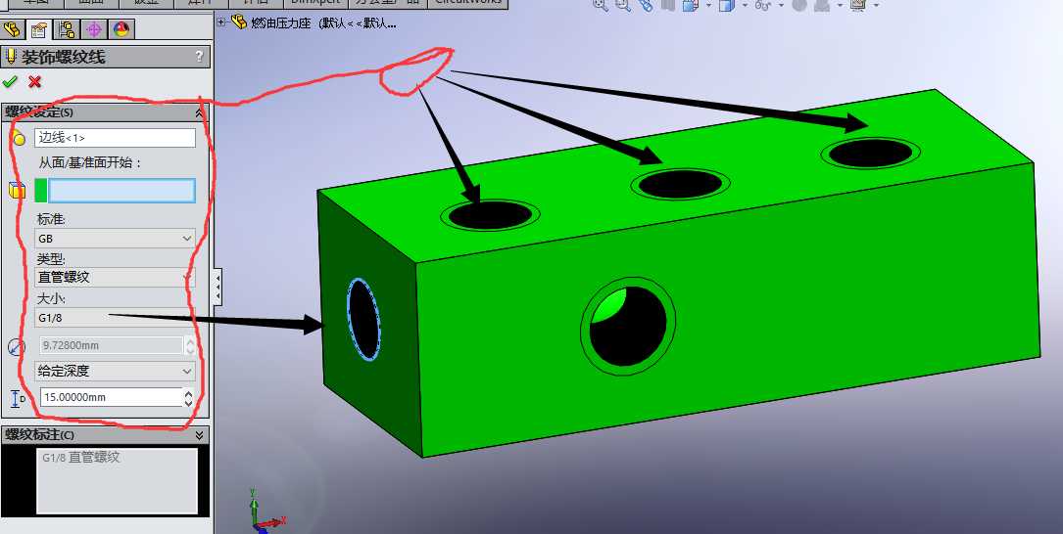Open the ConfigurationManager tab icon

(x=67, y=29)
